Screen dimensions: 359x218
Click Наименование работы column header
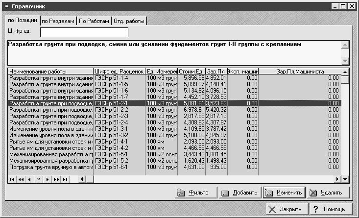[x=50, y=71]
